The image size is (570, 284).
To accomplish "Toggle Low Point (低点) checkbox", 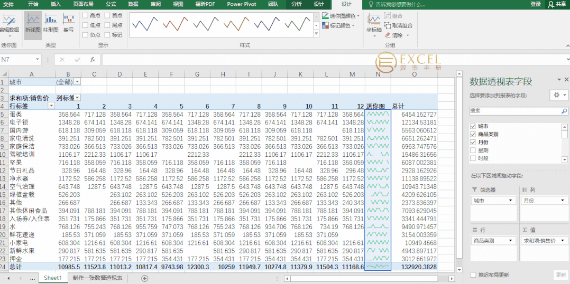I will [86, 25].
